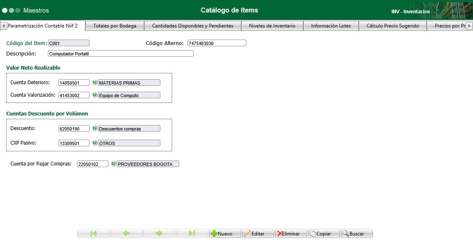Open the account lookup next to Descuento
473x243 pixels.
[x=95, y=128]
